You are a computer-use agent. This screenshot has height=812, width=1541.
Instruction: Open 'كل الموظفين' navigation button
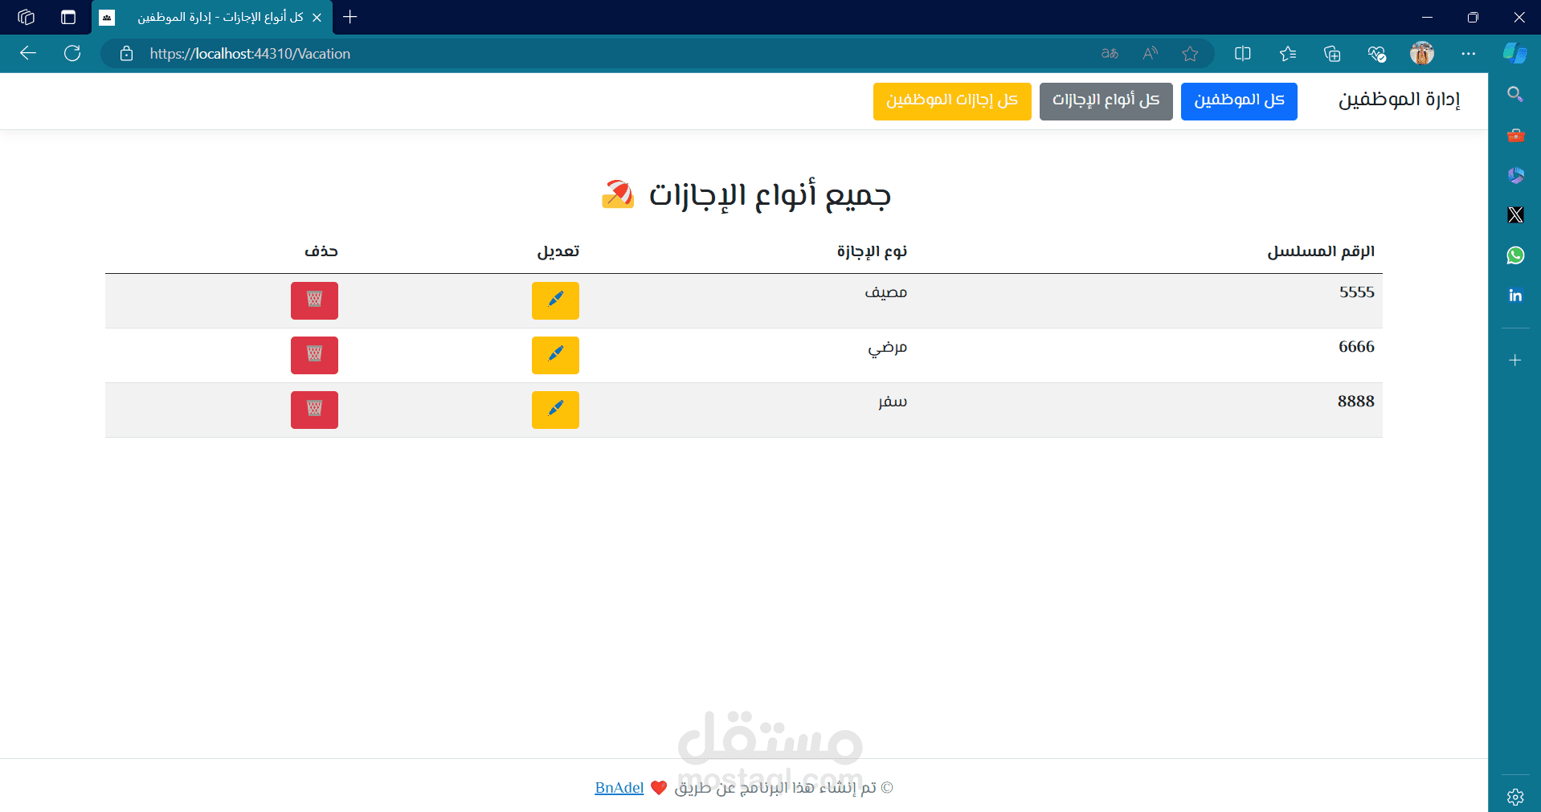click(x=1239, y=101)
